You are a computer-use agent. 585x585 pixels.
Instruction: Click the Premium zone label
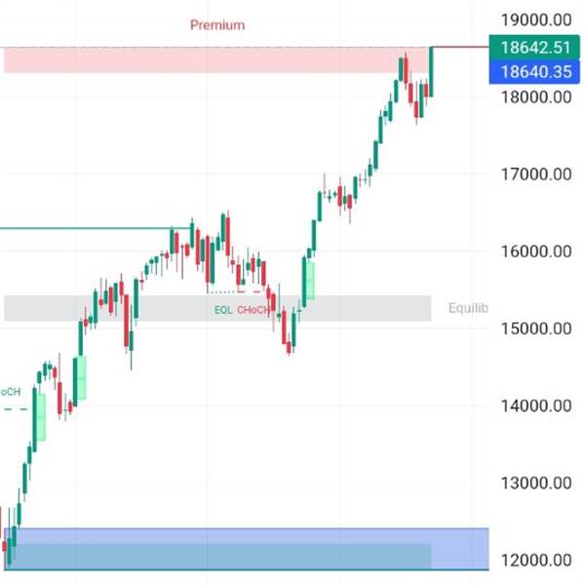pos(217,25)
